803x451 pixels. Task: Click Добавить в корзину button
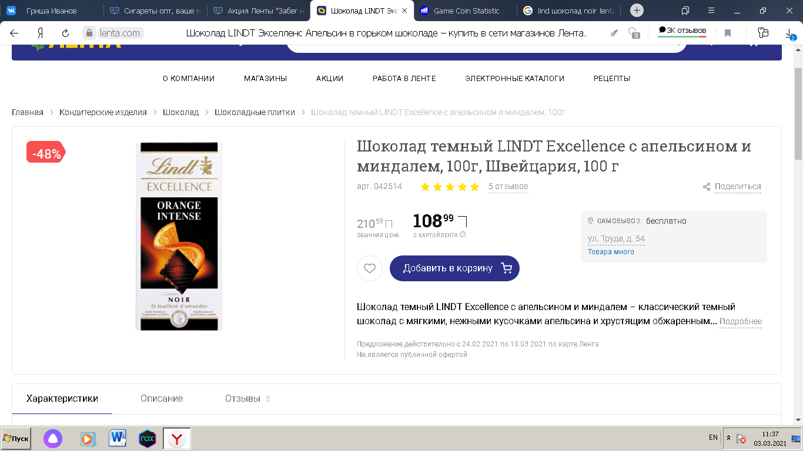[454, 268]
